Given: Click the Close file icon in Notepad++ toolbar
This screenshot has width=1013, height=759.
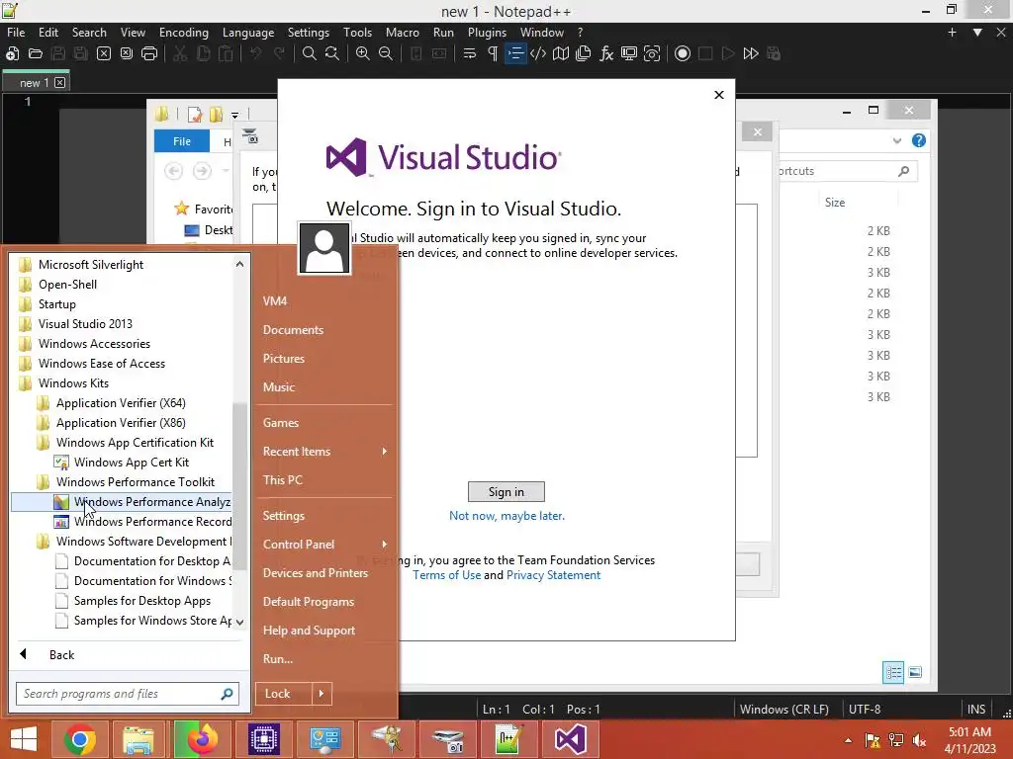Looking at the screenshot, I should click(x=103, y=53).
